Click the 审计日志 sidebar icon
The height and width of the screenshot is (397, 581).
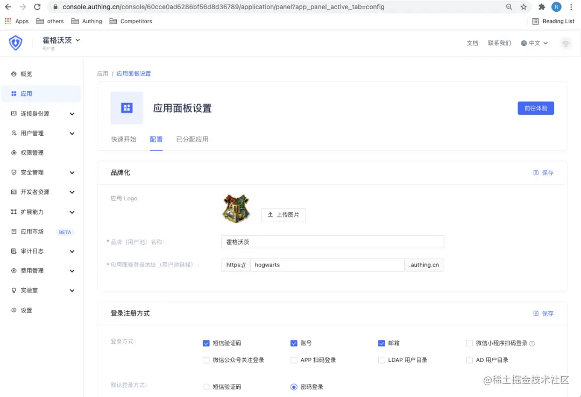(13, 251)
